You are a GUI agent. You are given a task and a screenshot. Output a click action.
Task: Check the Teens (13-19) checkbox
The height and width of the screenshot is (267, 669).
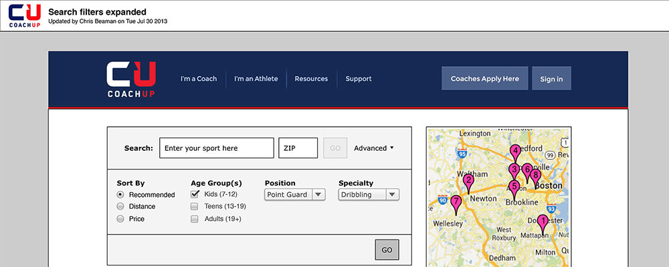[x=195, y=206]
